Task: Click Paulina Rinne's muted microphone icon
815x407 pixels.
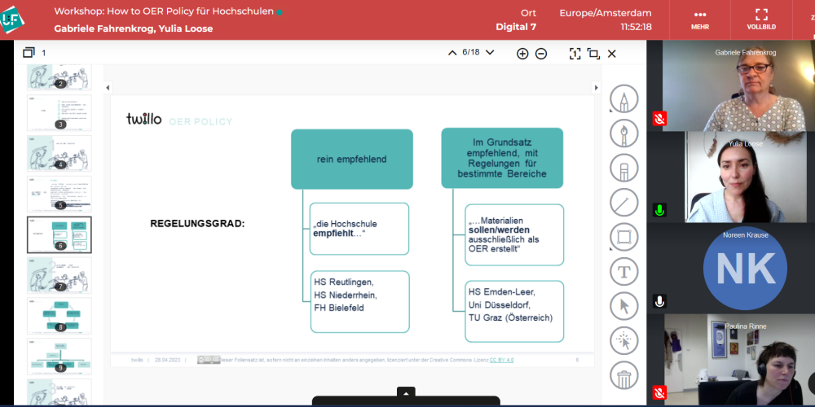Action: point(659,392)
